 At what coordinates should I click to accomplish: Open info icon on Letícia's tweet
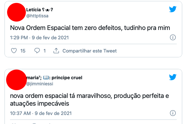[x=173, y=37]
